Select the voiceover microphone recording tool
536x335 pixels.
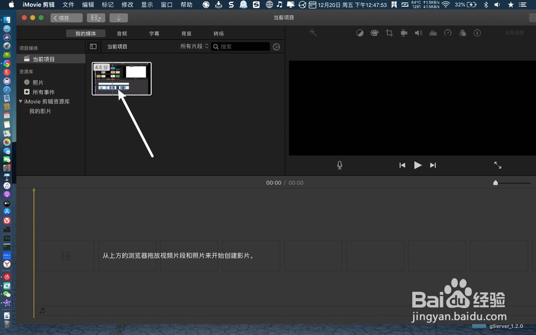339,165
